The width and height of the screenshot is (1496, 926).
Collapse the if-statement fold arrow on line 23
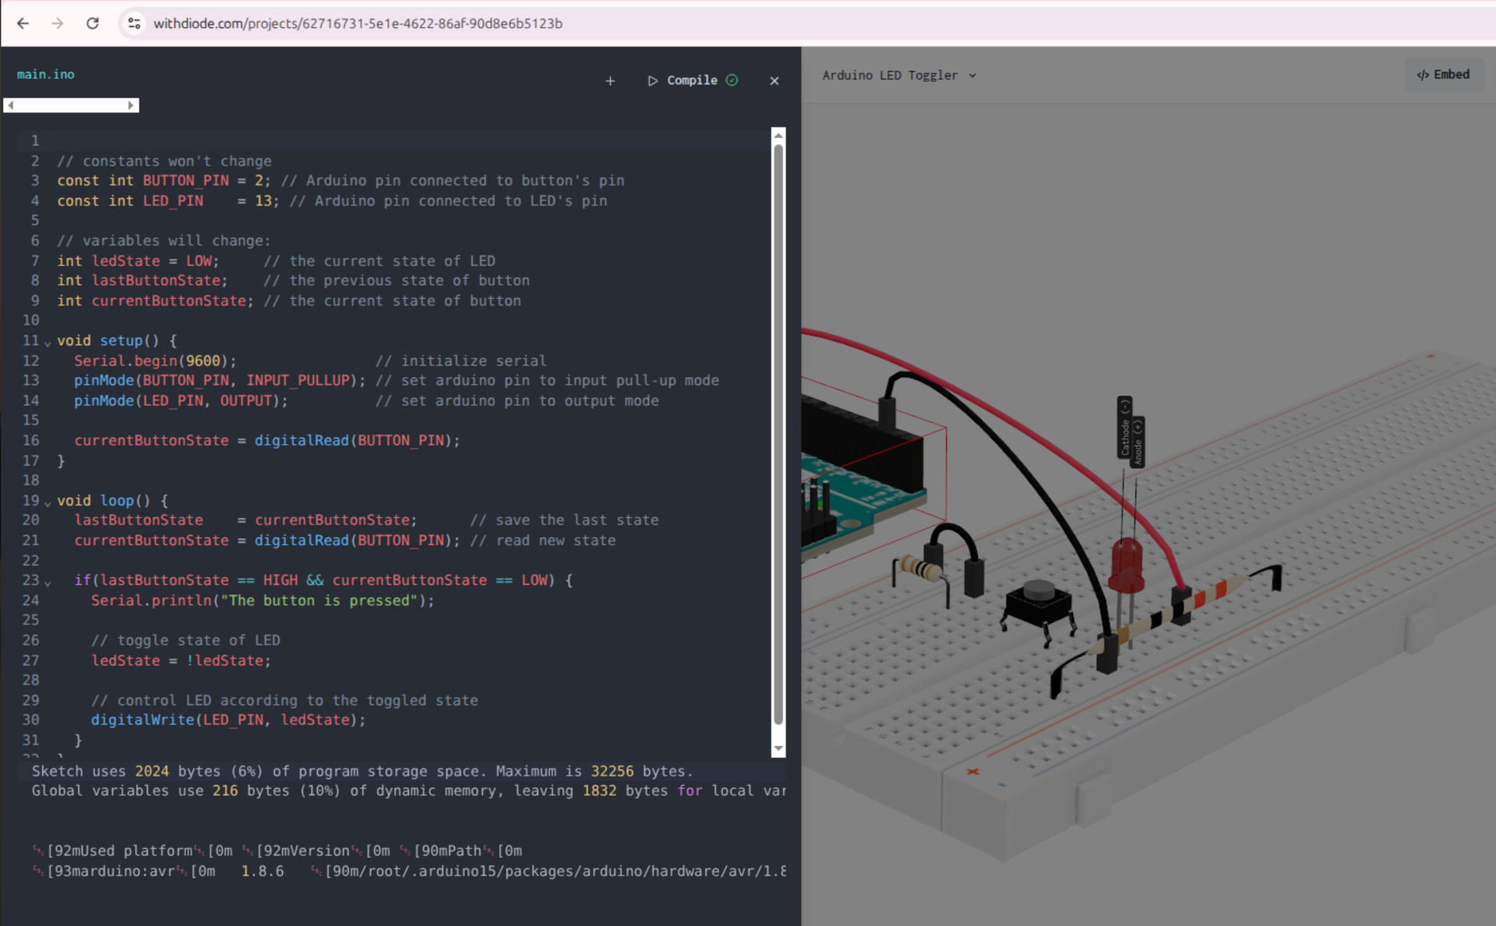48,583
